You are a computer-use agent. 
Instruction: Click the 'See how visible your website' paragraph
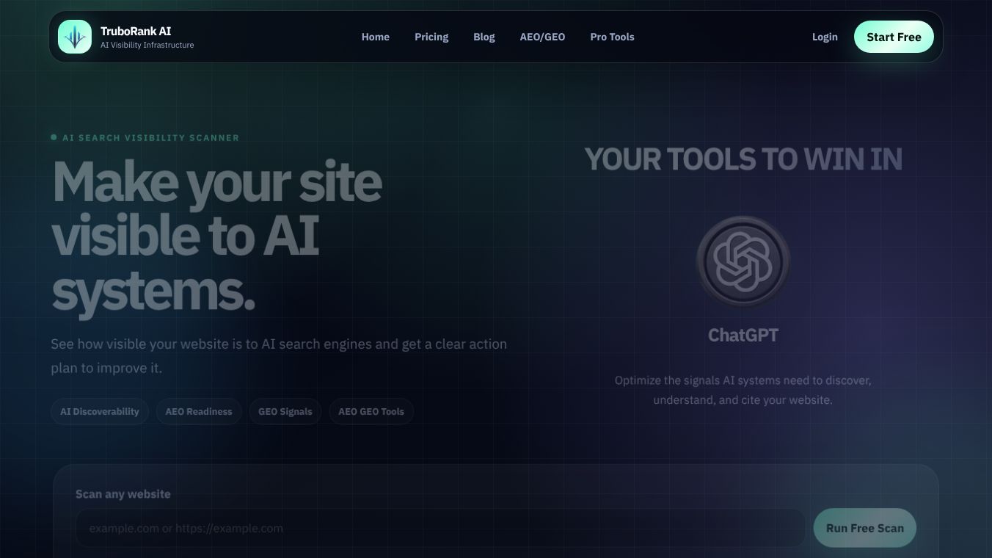pos(279,356)
